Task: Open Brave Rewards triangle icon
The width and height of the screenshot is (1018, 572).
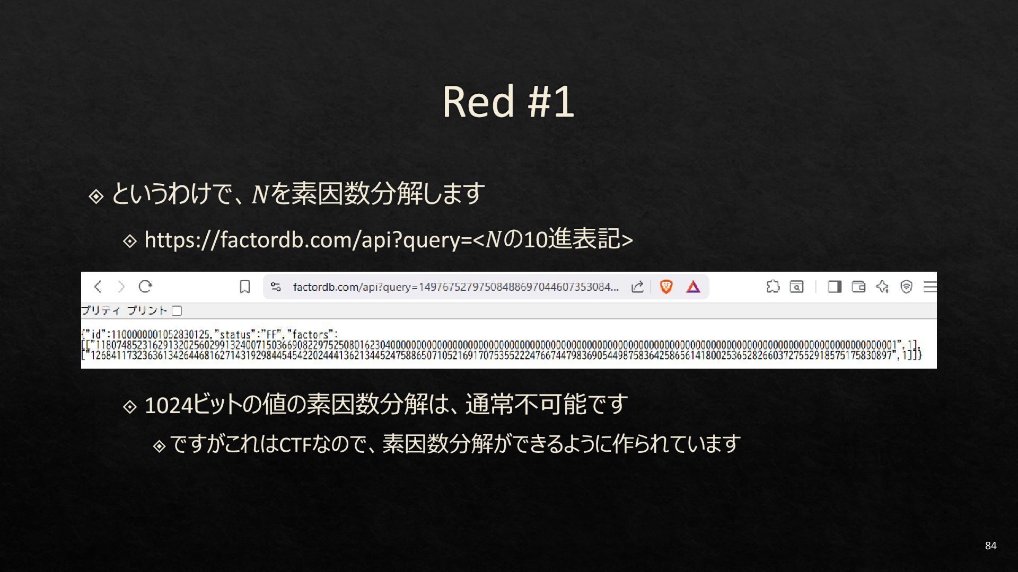Action: coord(693,287)
